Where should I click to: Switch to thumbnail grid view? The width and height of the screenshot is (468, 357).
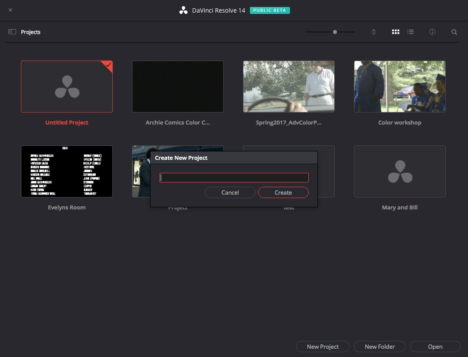pos(395,32)
